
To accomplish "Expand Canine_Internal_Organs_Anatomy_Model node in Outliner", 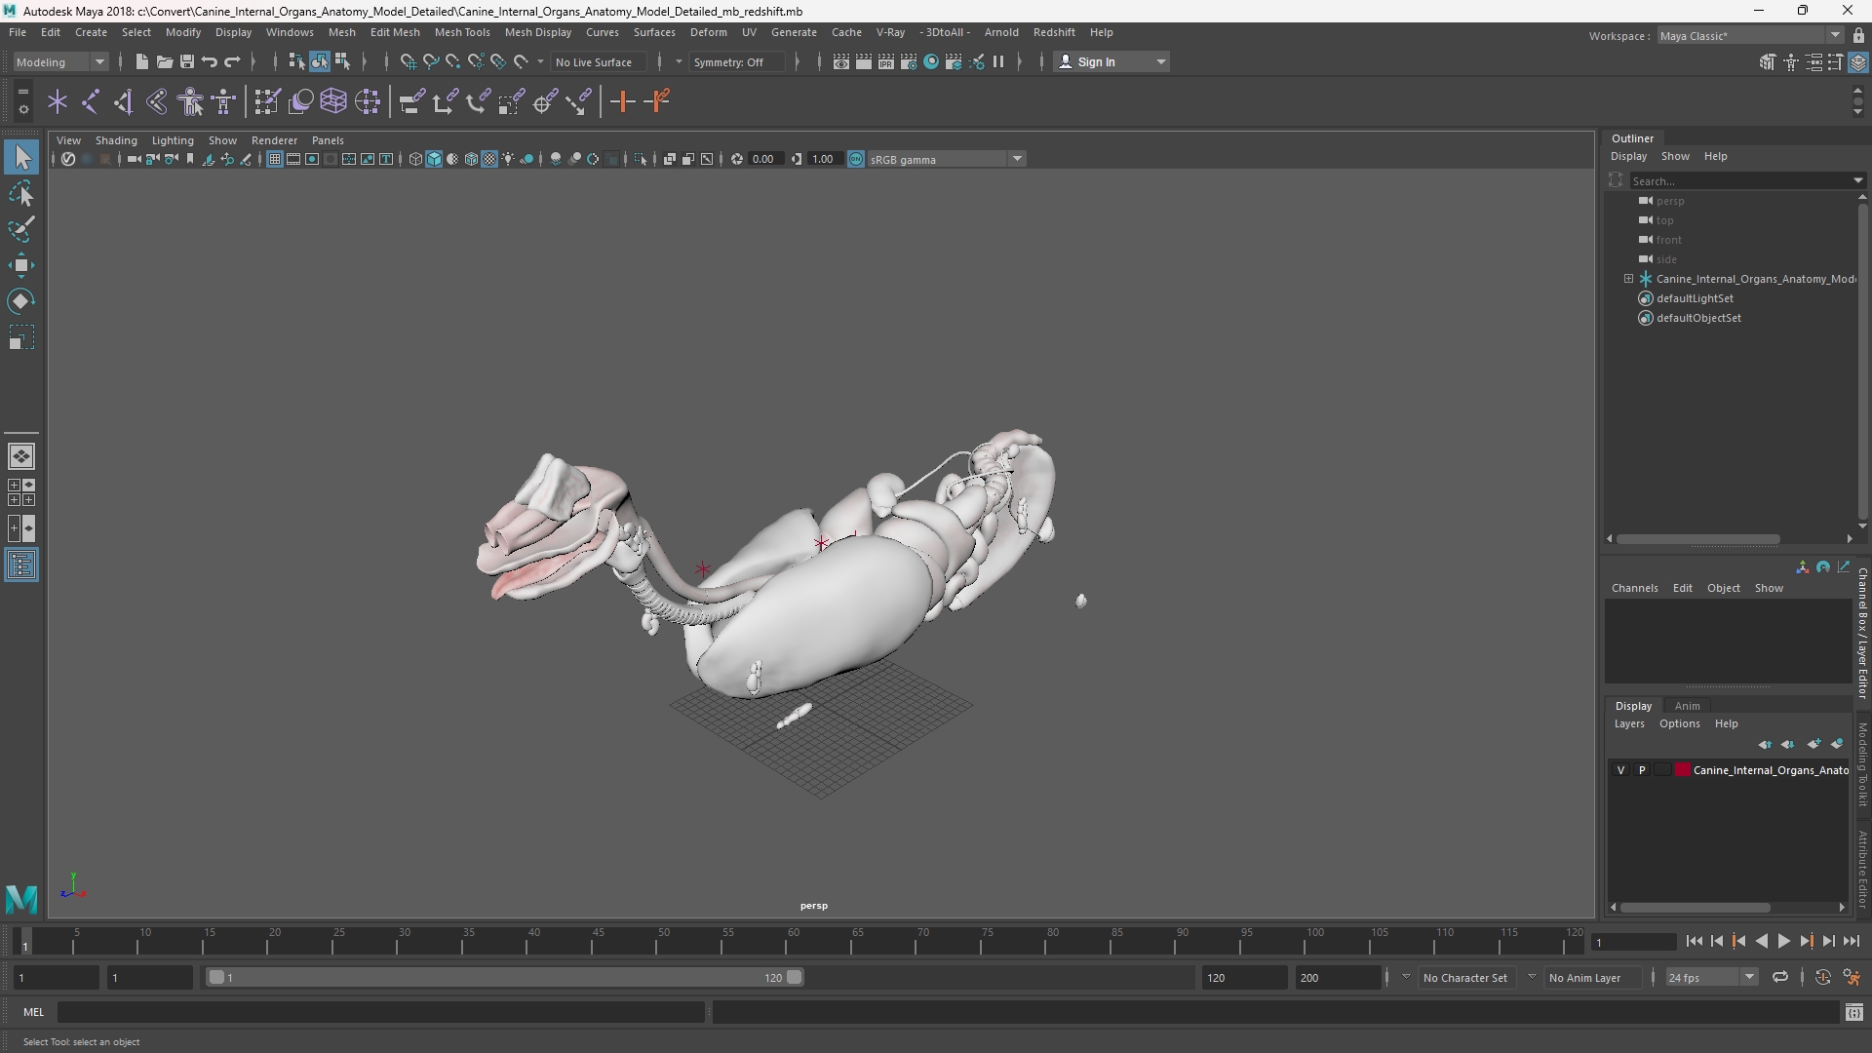I will point(1628,279).
